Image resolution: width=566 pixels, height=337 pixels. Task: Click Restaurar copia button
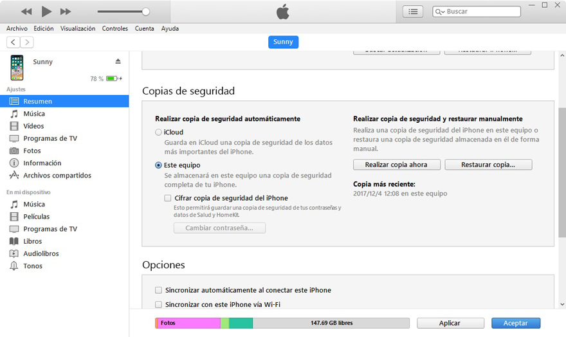(488, 165)
